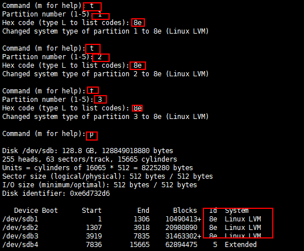This screenshot has width=304, height=251.
Task: Click the 'Partition number (1-5): 3' line
Action: (52, 100)
